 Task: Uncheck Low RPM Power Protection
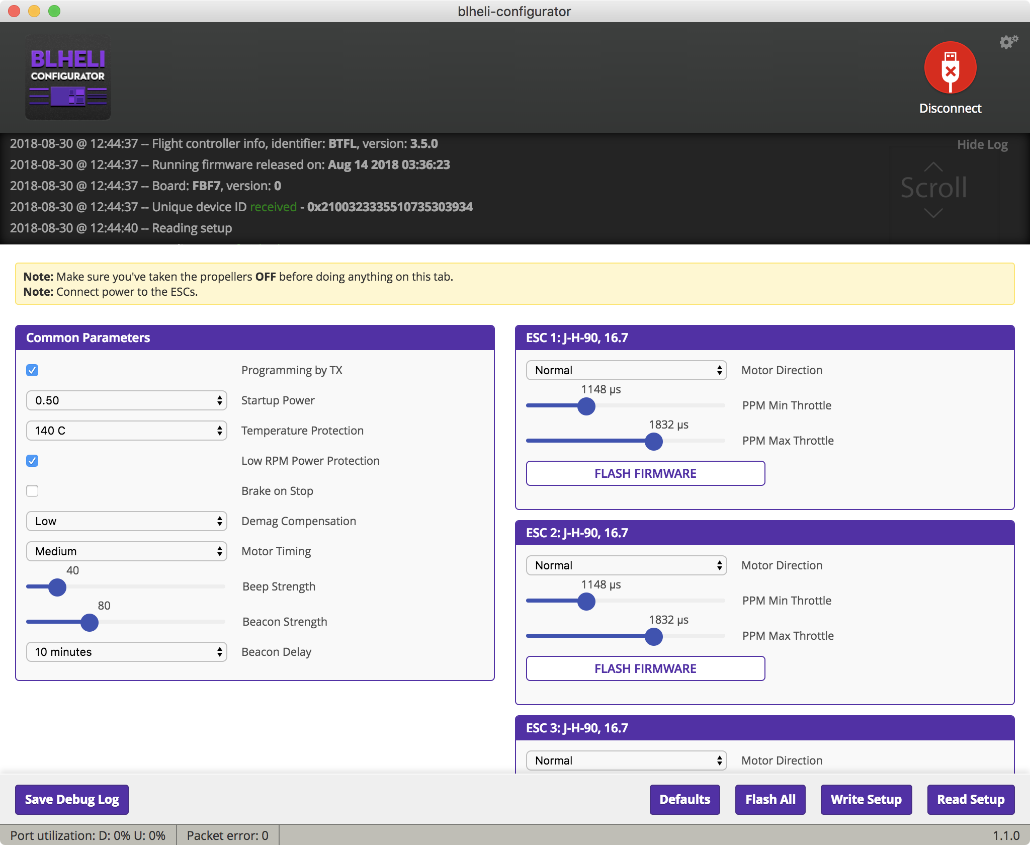(x=32, y=461)
